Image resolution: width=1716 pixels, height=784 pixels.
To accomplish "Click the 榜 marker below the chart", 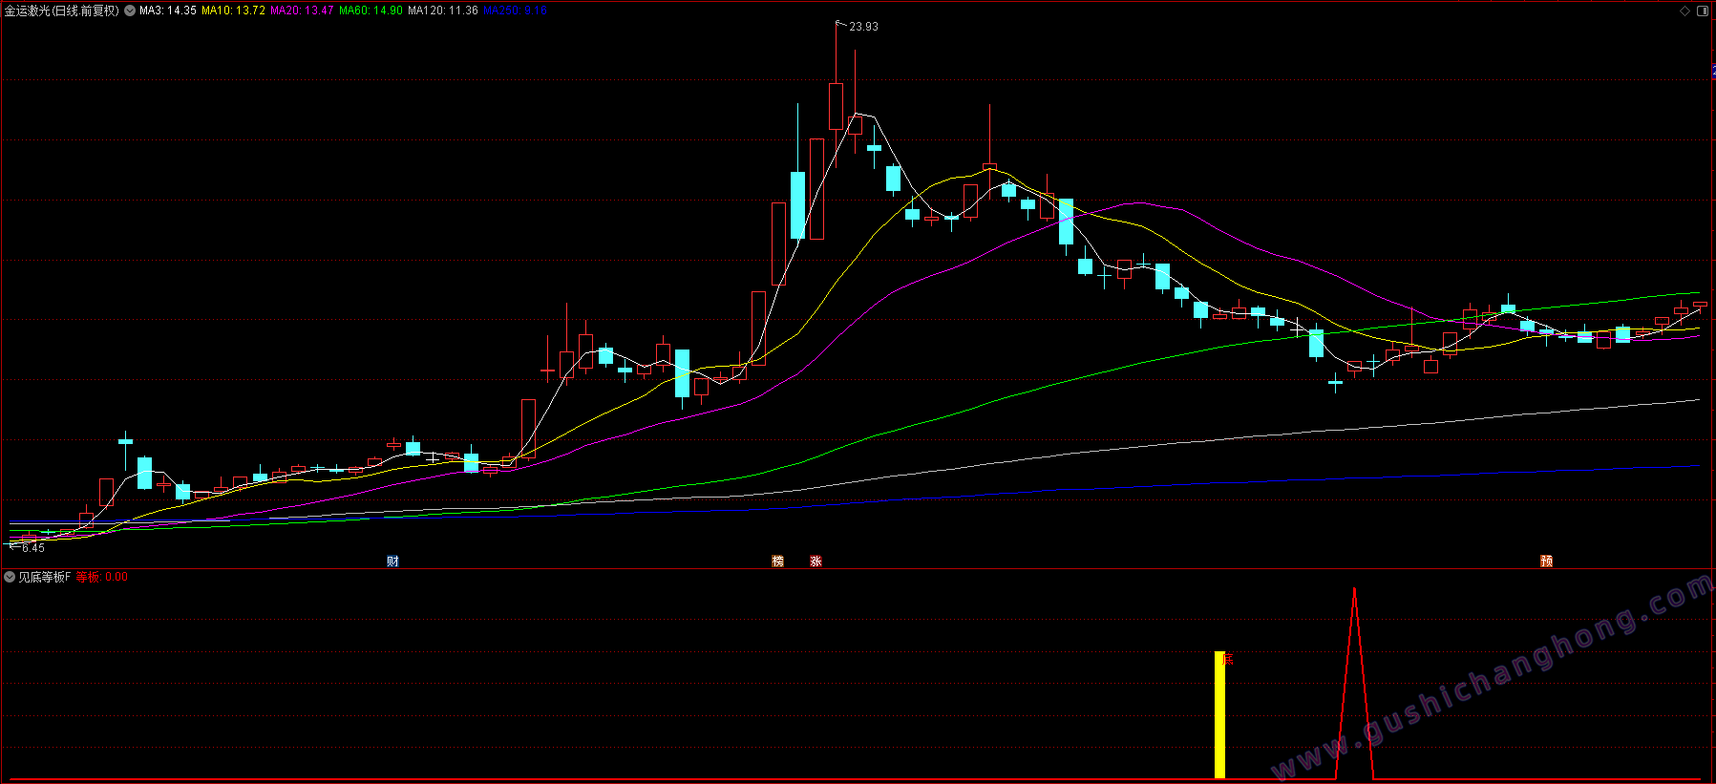I will point(777,562).
